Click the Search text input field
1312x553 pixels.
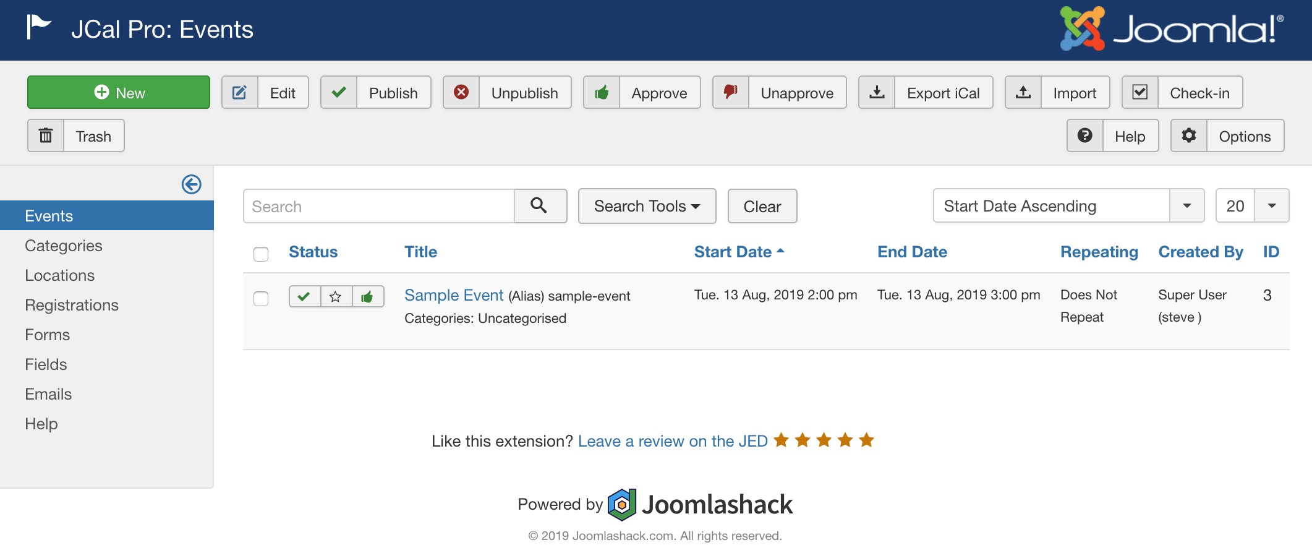point(379,206)
